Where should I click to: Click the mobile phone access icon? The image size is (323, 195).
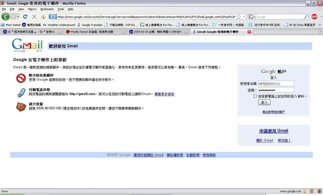tap(21, 92)
